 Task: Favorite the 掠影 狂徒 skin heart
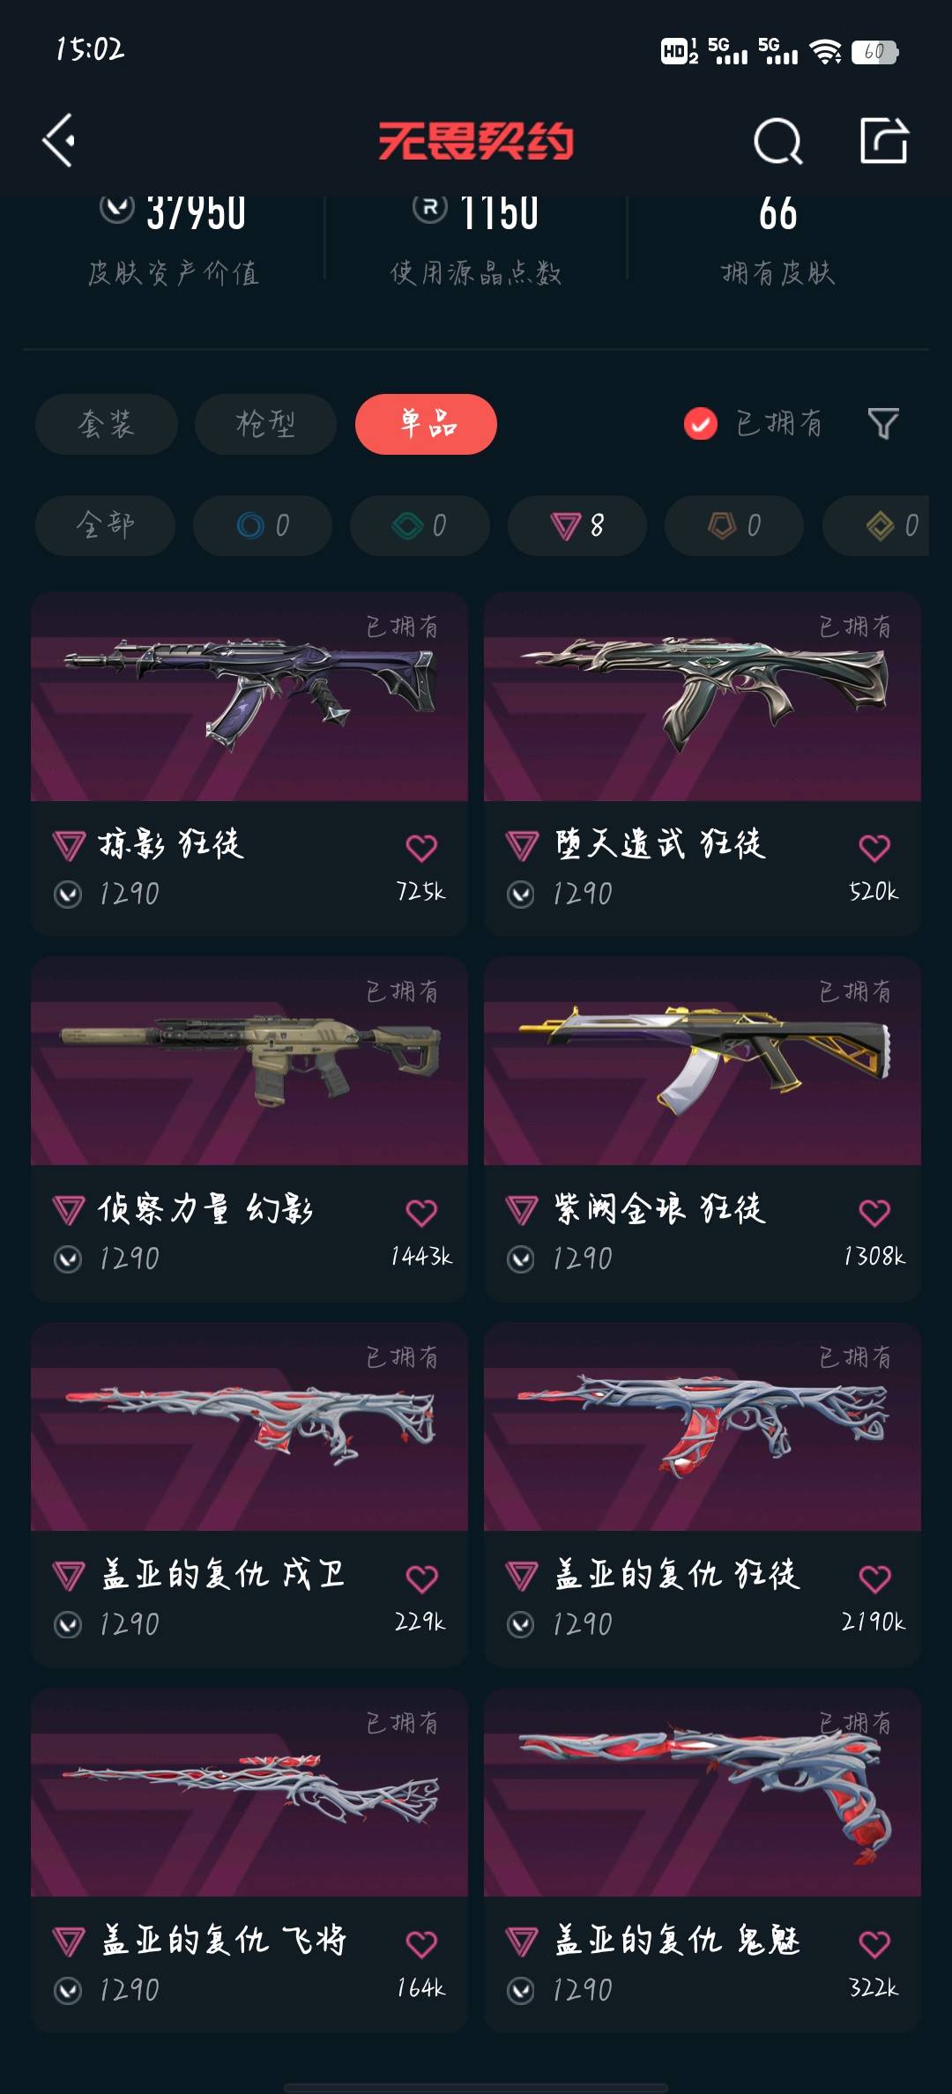[421, 848]
